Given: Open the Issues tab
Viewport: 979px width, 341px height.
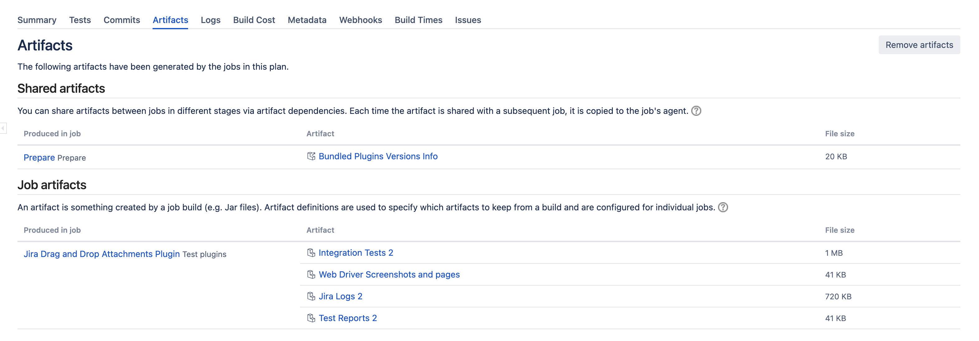Looking at the screenshot, I should (x=468, y=20).
